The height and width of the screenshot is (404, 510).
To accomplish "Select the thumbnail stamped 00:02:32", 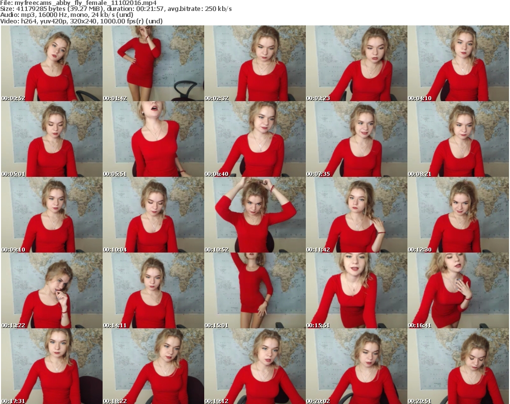I will click(255, 63).
